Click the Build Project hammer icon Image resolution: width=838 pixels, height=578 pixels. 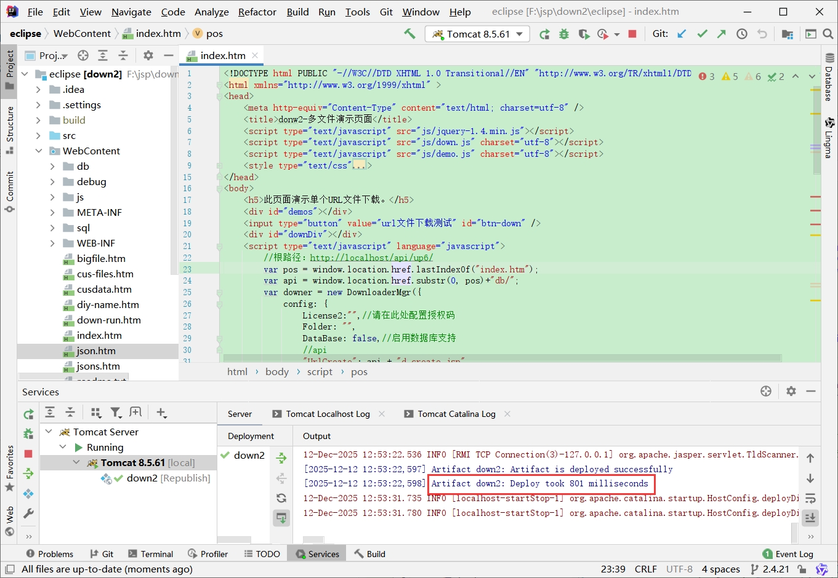(409, 34)
